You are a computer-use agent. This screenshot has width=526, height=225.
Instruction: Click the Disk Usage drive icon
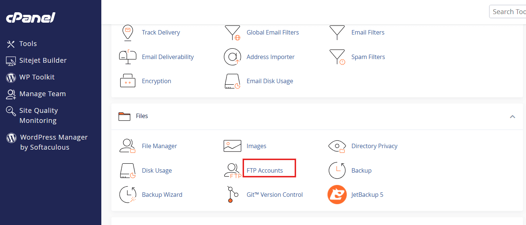(x=127, y=170)
